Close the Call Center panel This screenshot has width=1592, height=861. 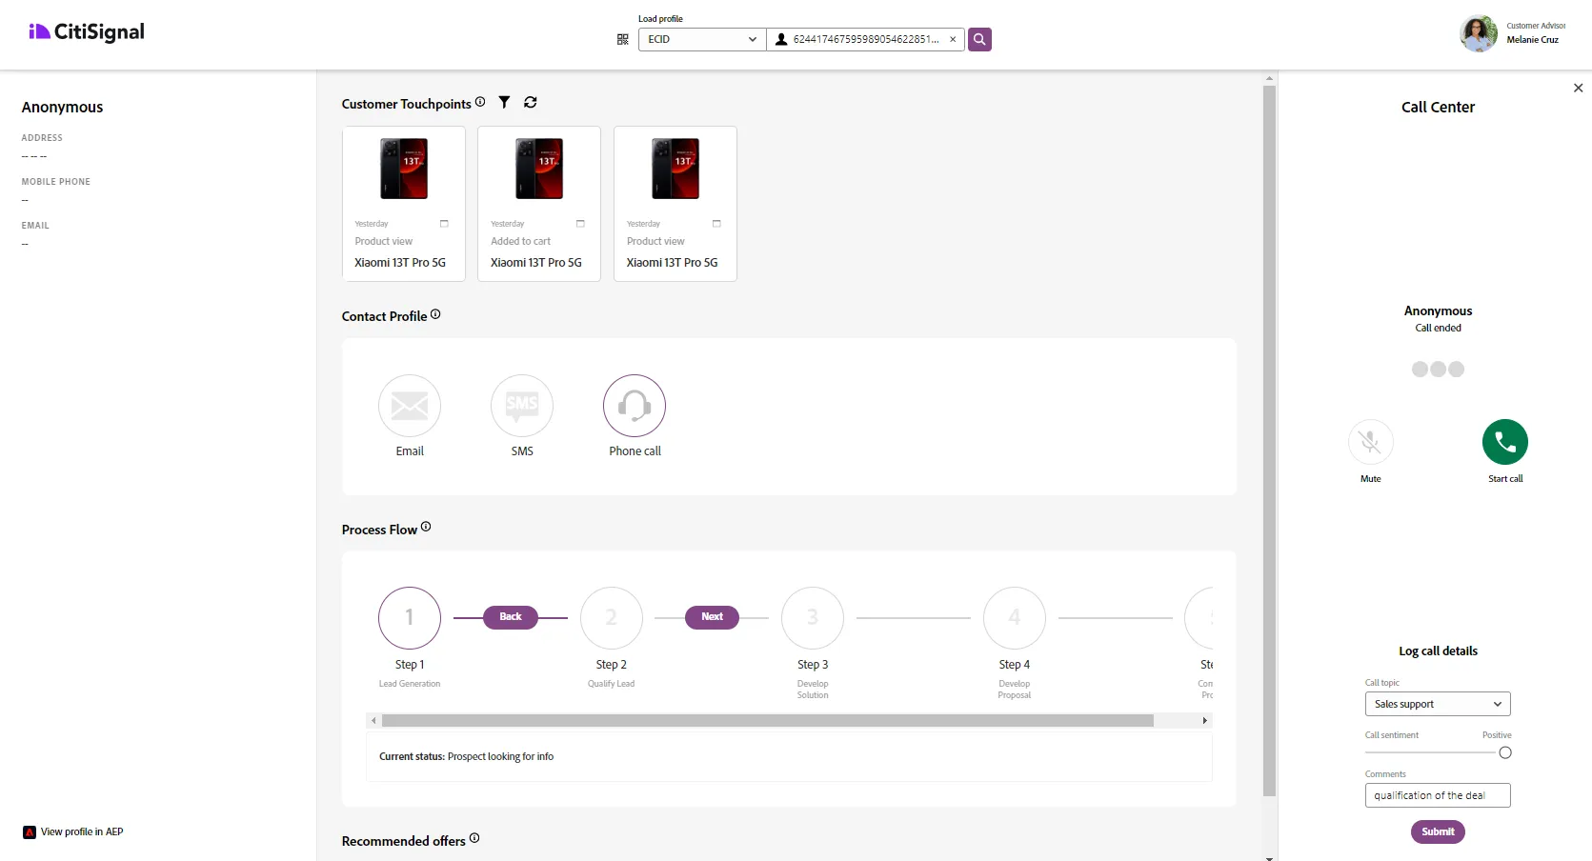click(x=1579, y=88)
